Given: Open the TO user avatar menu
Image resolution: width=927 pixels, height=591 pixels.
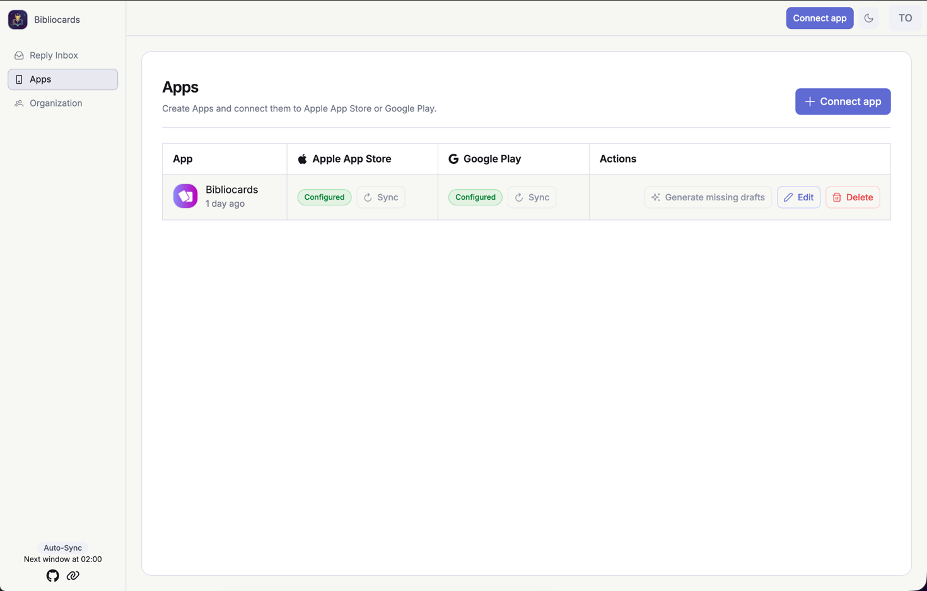Looking at the screenshot, I should 905,18.
